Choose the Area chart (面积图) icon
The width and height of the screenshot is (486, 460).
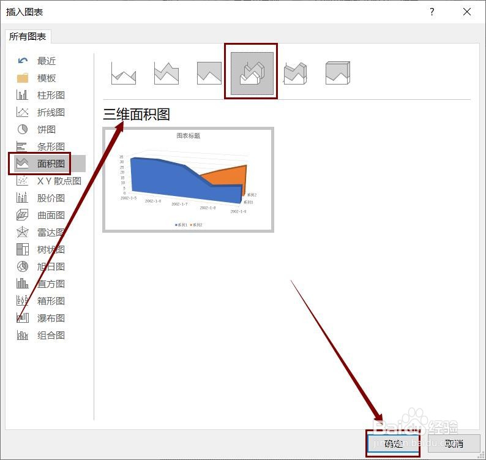(x=22, y=163)
